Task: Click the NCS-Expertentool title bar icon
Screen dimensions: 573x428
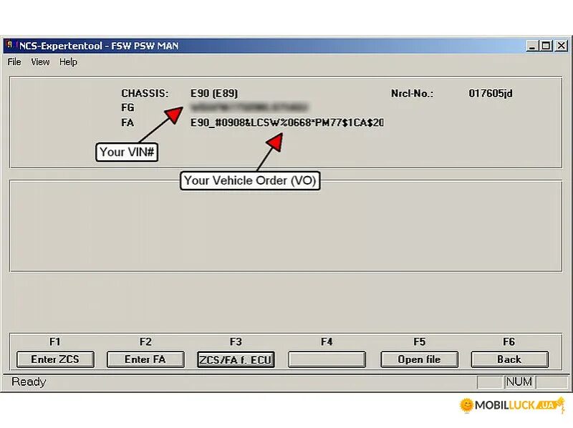Action: pos(10,45)
